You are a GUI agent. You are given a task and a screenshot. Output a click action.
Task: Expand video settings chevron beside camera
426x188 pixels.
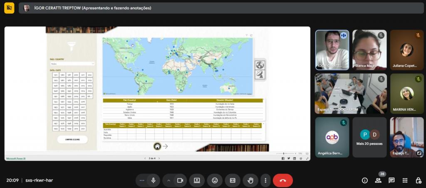point(169,180)
